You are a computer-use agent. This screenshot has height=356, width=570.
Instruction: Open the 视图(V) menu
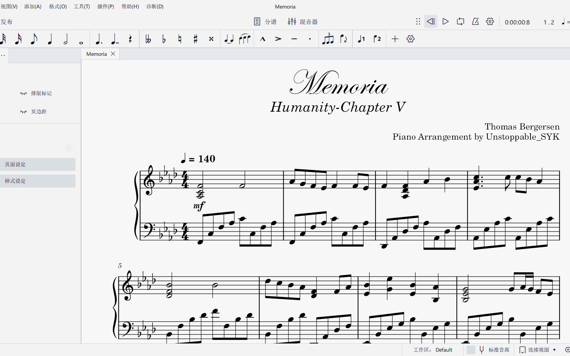[9, 7]
